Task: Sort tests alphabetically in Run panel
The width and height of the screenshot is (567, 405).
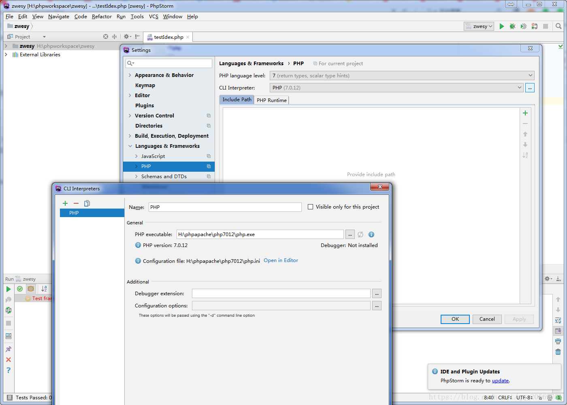Action: pyautogui.click(x=44, y=289)
